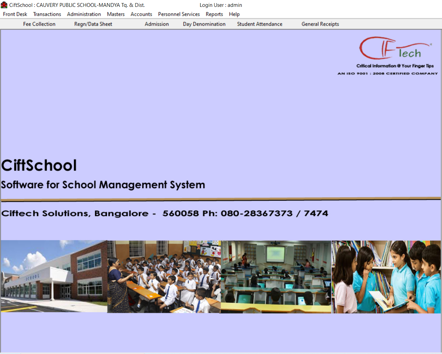Open the Transactions menu

(x=47, y=14)
